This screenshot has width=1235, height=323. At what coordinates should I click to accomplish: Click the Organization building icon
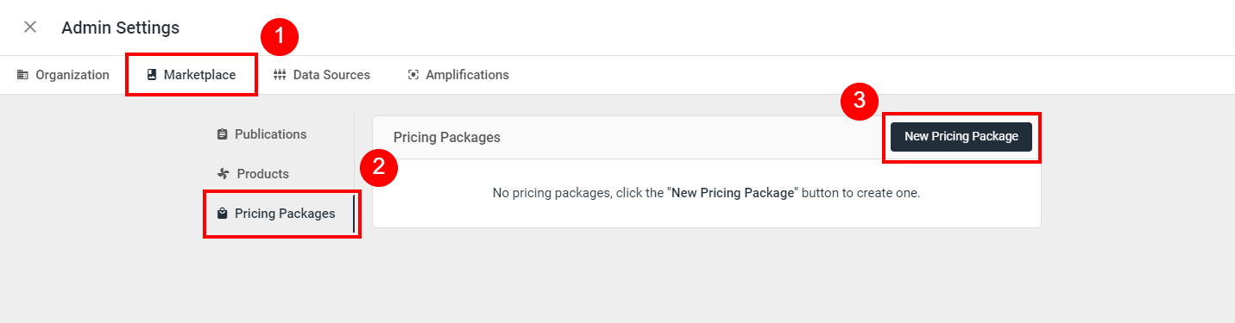click(x=22, y=75)
